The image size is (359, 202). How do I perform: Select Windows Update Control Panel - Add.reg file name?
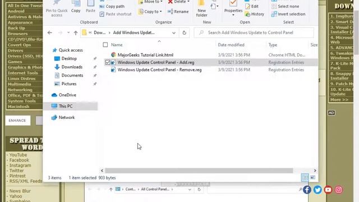coord(156,62)
